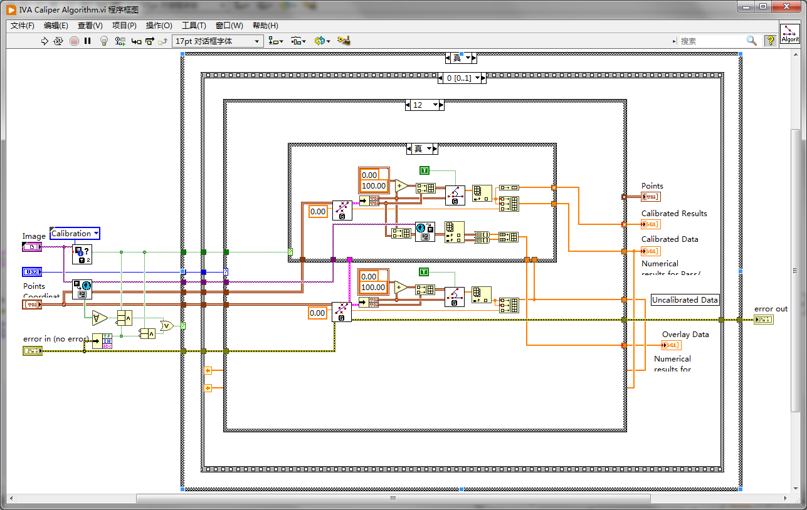This screenshot has width=807, height=510.
Task: Click the image info node with question mark
Action: click(82, 254)
